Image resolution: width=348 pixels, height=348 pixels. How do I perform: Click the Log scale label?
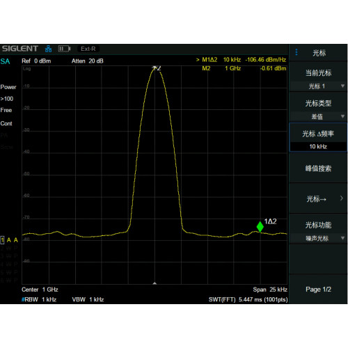(26, 69)
